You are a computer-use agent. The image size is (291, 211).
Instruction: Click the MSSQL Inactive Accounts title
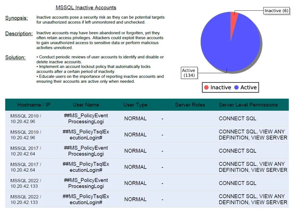(x=86, y=8)
